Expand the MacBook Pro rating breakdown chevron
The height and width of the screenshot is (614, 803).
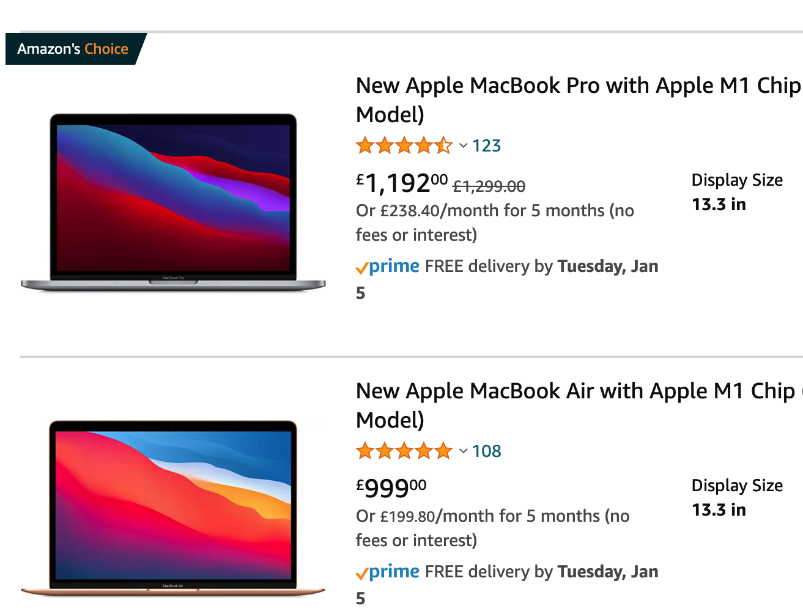[x=464, y=146]
